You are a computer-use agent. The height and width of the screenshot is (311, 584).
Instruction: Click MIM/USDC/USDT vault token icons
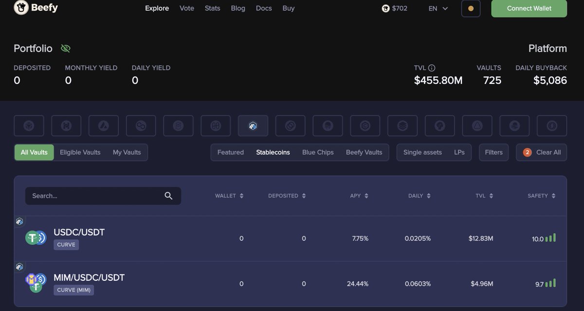pyautogui.click(x=36, y=283)
